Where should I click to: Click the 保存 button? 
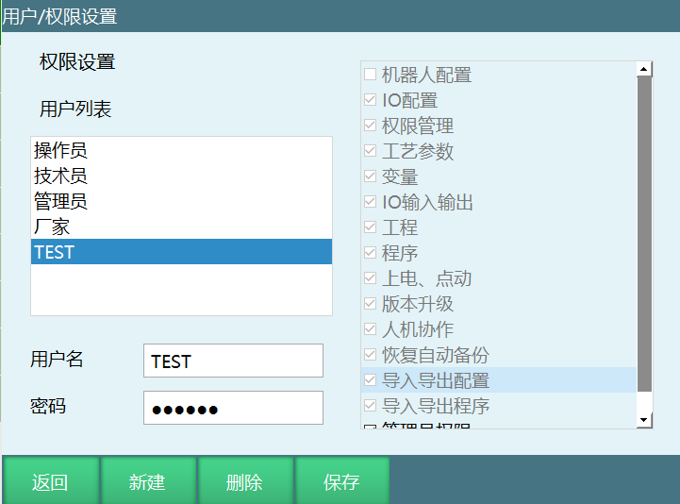click(x=341, y=482)
